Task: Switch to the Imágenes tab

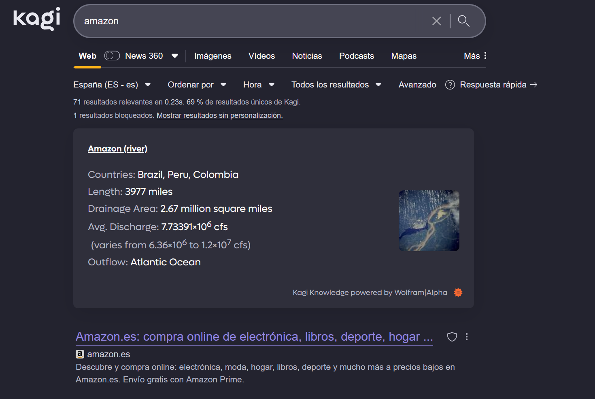Action: coord(212,56)
